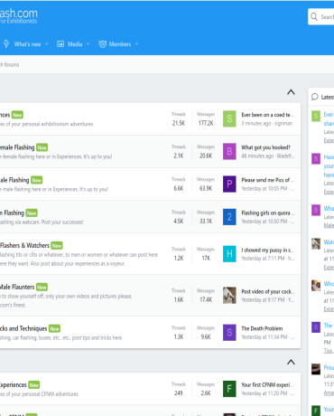Open thread 'Please send me Pics of...'
Viewport: 334px width, 416px height.
[x=267, y=180]
